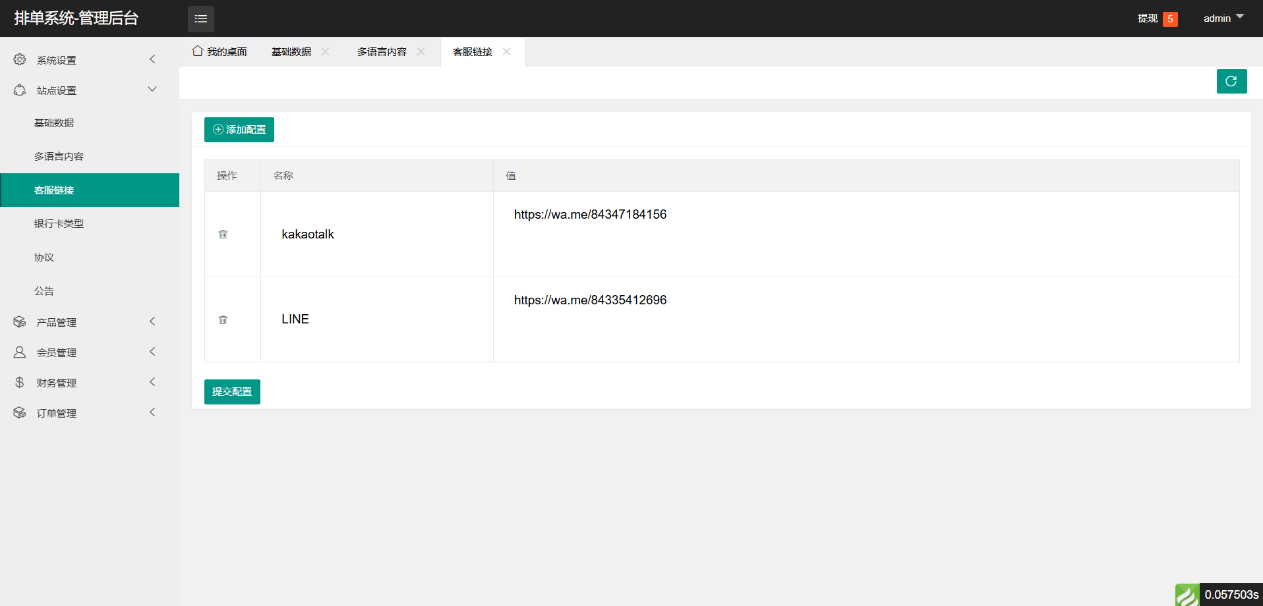Image resolution: width=1263 pixels, height=606 pixels.
Task: Click the home icon on 我的桌面 tab
Action: (x=197, y=51)
